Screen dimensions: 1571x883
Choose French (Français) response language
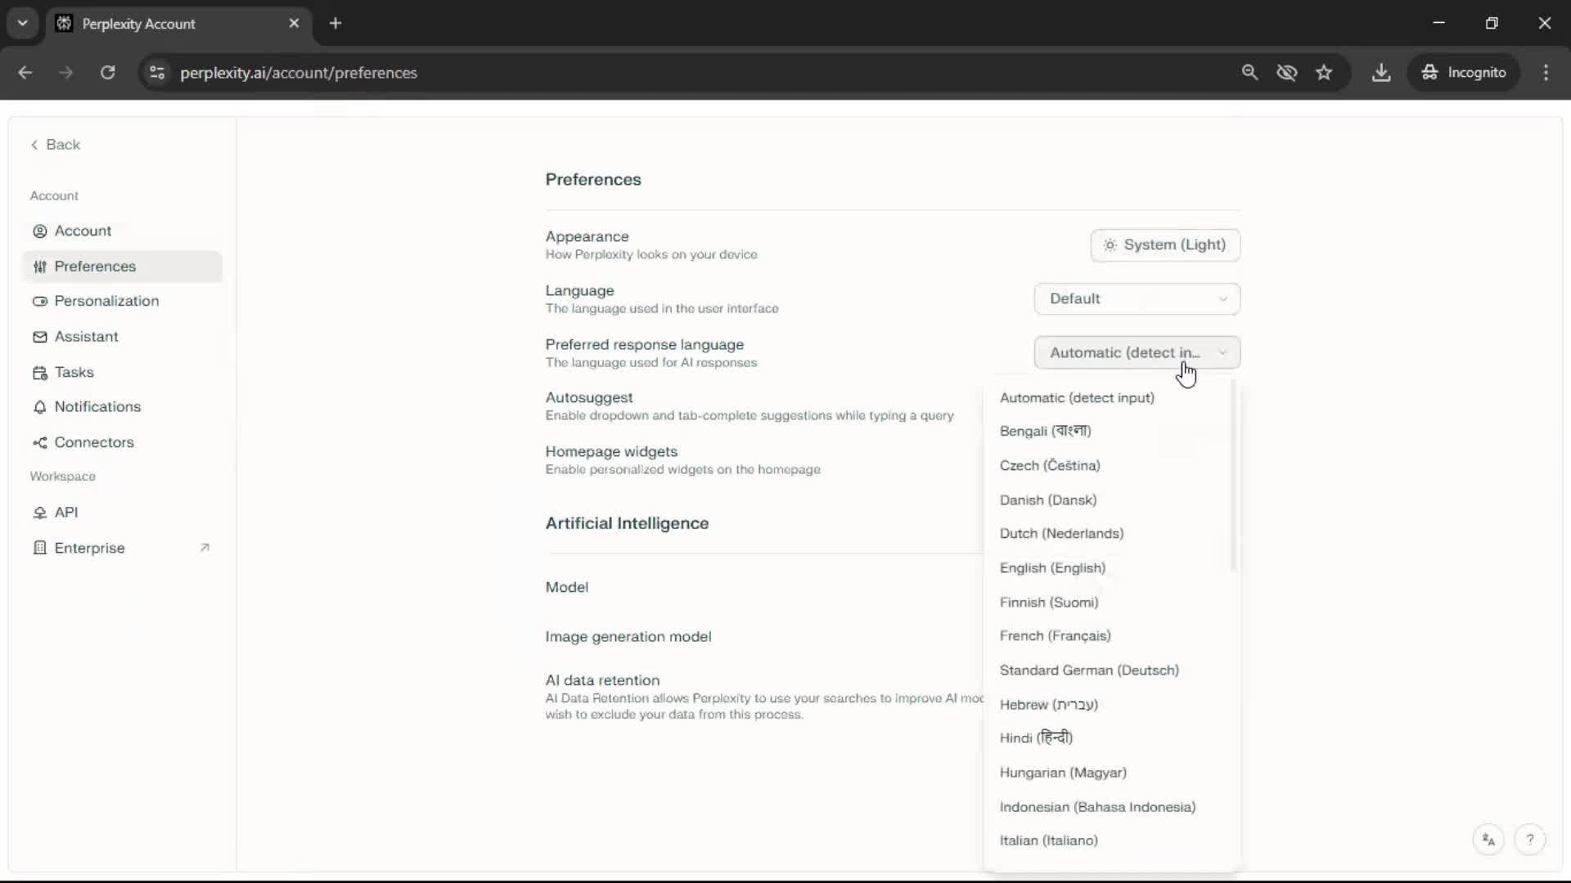pos(1055,636)
